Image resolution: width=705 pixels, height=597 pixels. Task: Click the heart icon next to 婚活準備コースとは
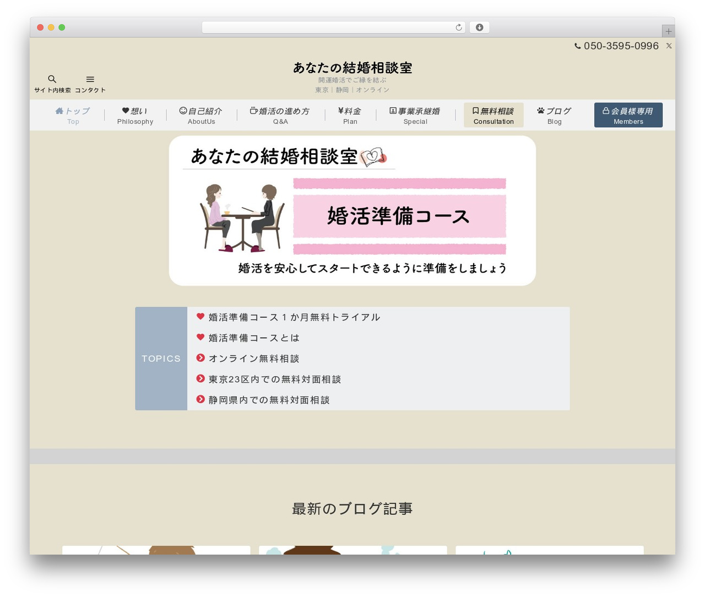point(200,337)
